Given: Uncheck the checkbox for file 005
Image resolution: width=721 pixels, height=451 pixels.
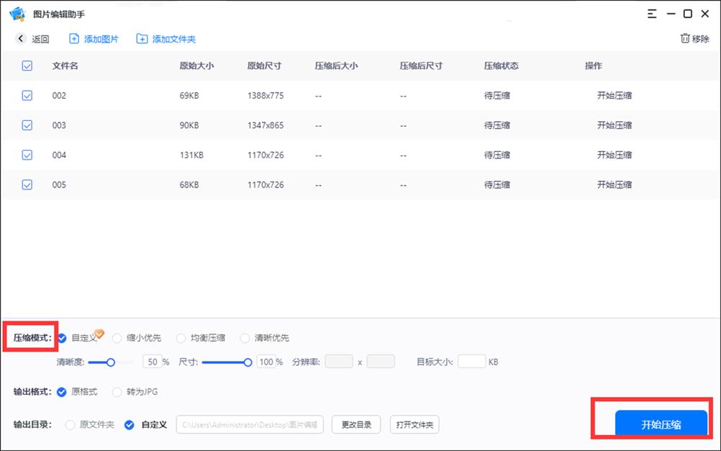Looking at the screenshot, I should point(27,184).
